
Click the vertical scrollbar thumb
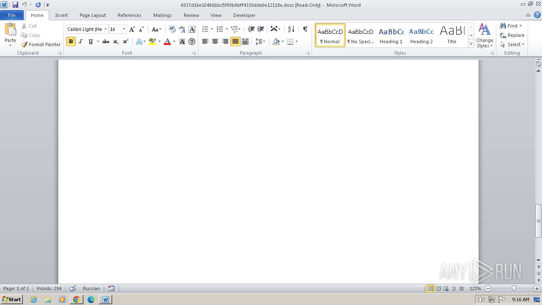pyautogui.click(x=539, y=220)
